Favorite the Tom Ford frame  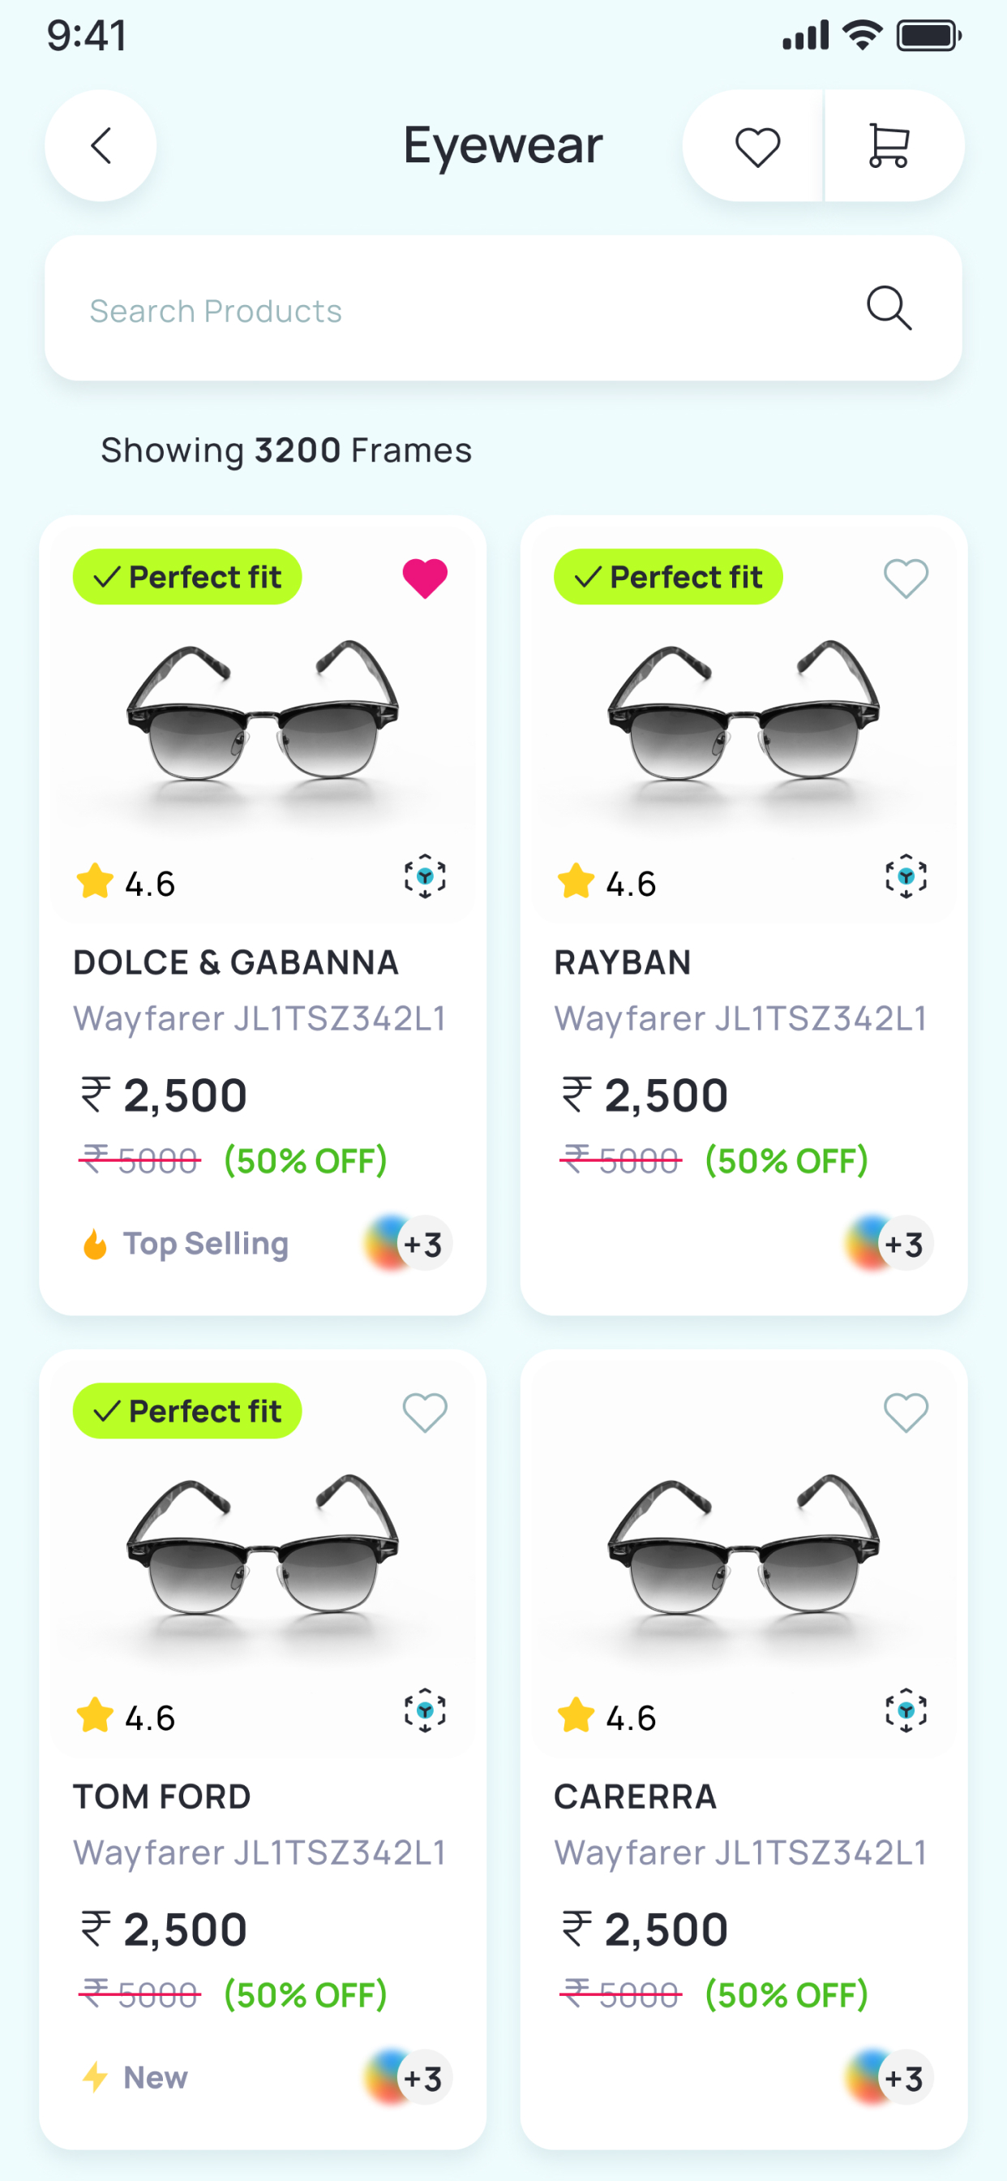(425, 1413)
